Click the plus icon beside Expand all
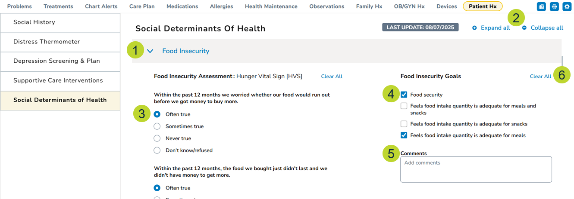 (474, 28)
